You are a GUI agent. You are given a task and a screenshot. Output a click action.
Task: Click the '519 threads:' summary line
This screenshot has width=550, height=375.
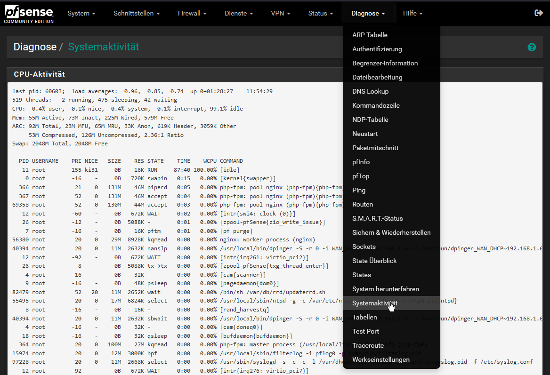click(x=95, y=100)
